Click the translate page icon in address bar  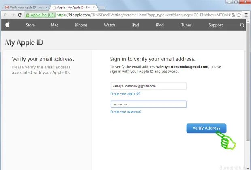coord(234,15)
